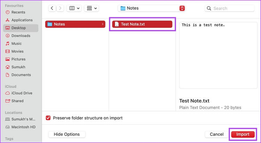
Task: Open the column view options dropdown
Action: (x=74, y=8)
